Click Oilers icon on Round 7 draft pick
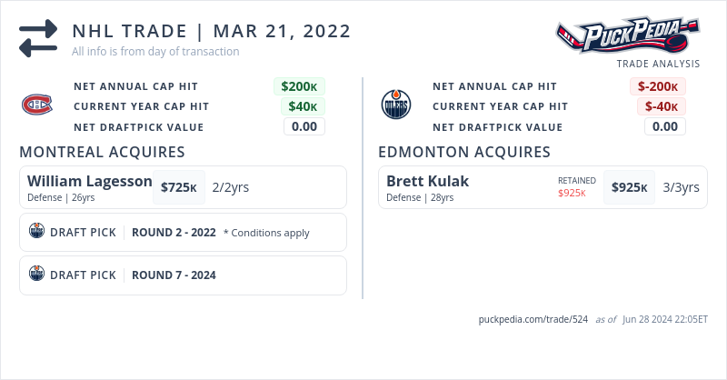Viewport: 727px width, 380px height. click(37, 274)
